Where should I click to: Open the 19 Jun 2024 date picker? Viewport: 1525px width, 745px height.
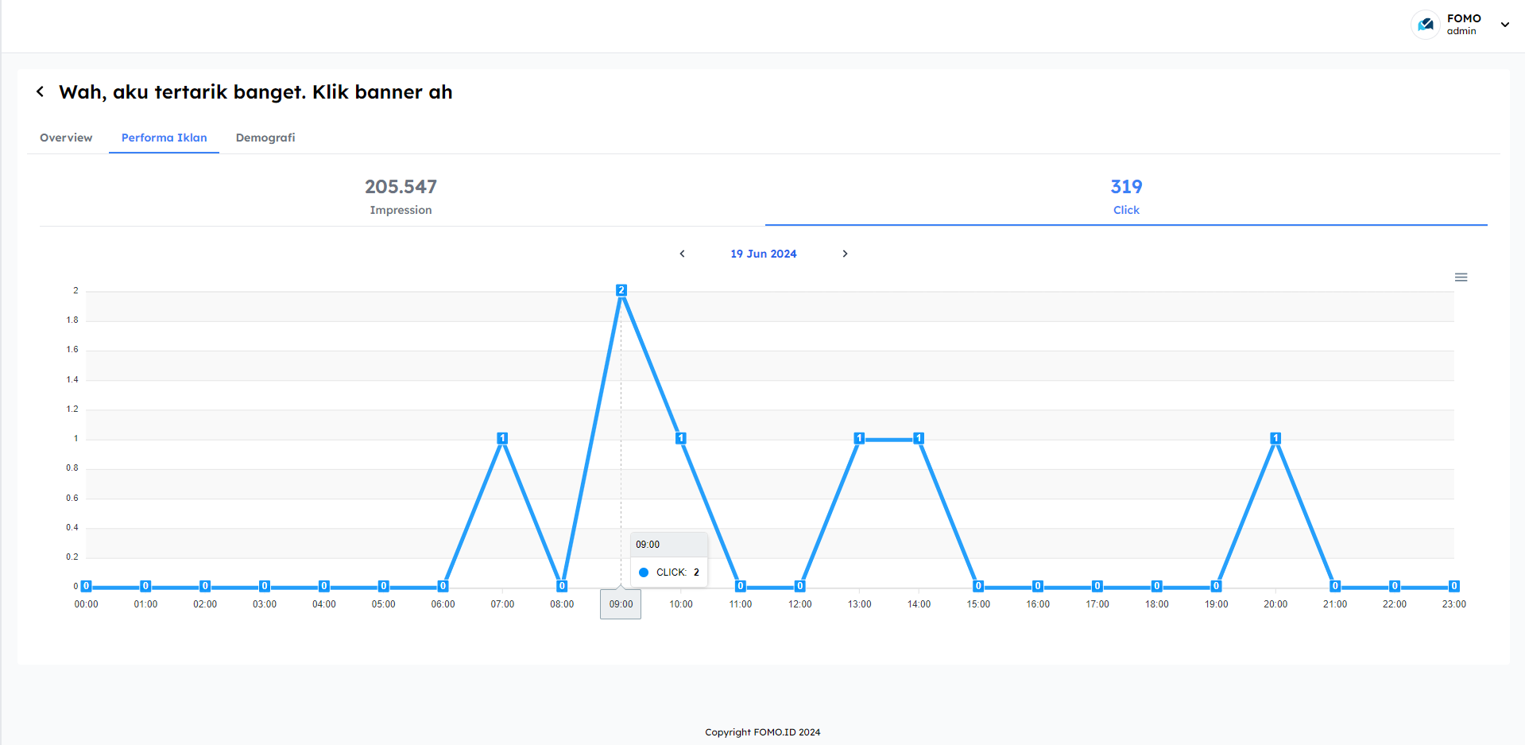[763, 254]
